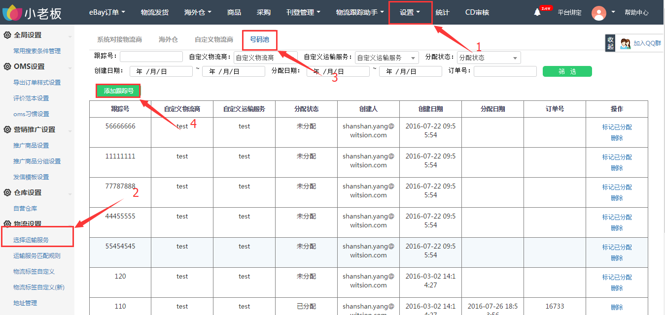Click the 跟踪号 search input field
The height and width of the screenshot is (315, 665).
[151, 57]
